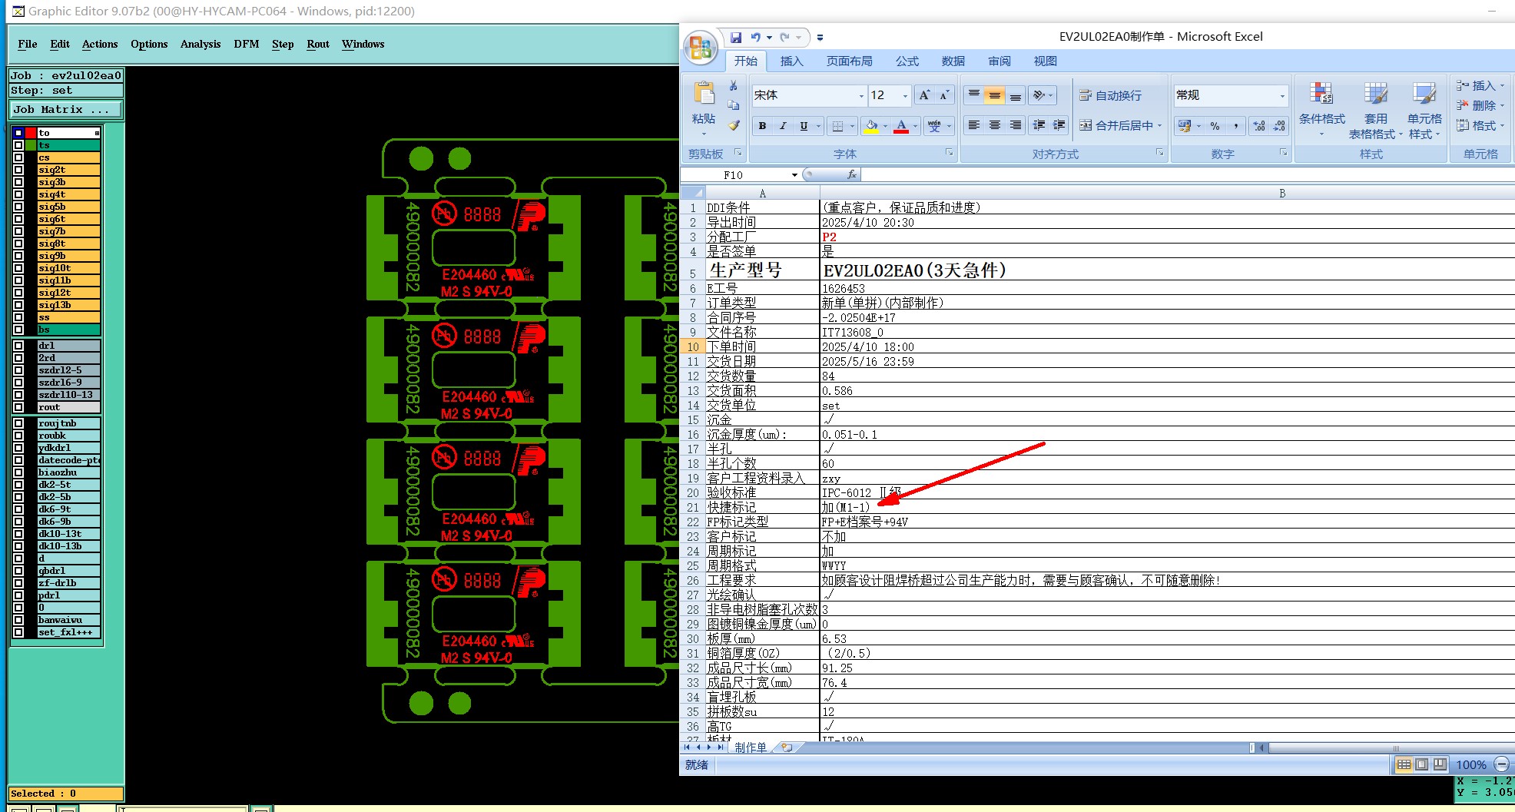Decrease the cell indent

pos(1039,125)
